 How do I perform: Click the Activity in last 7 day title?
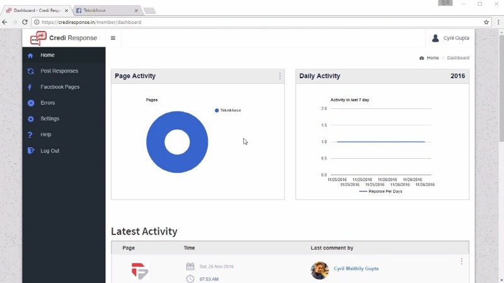350,100
